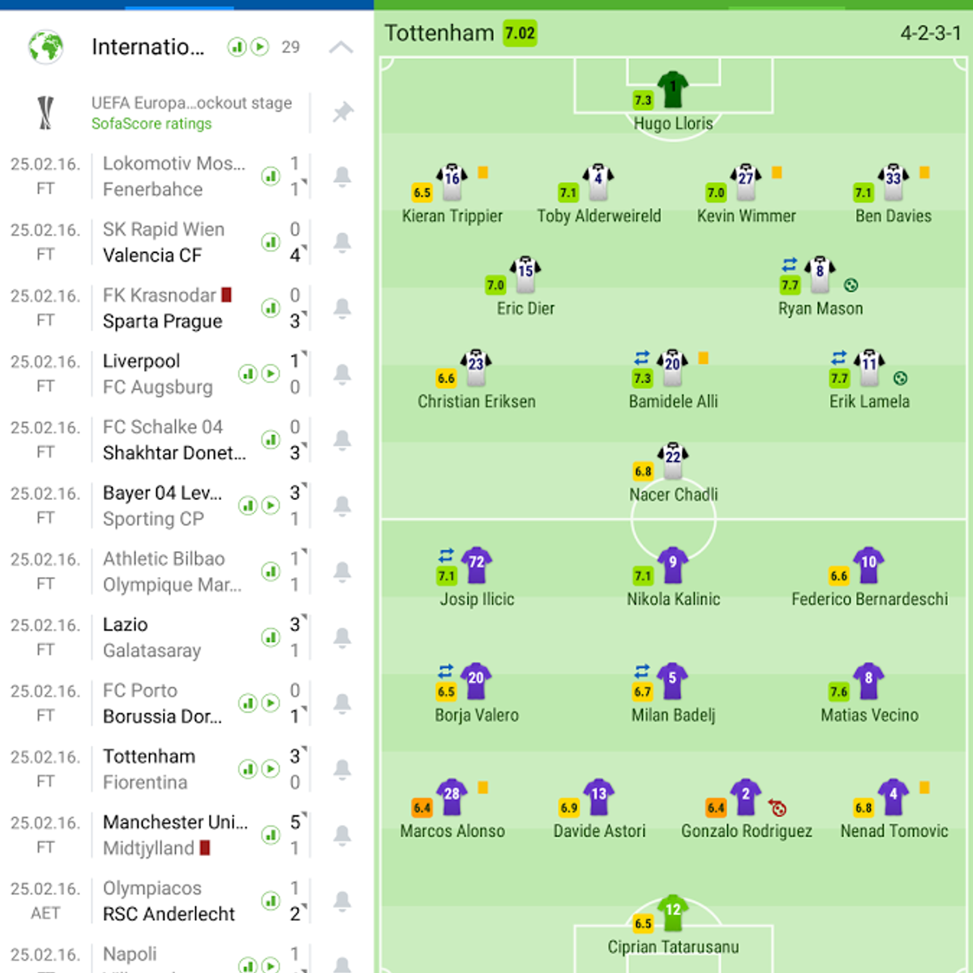Viewport: 973px width, 973px height.
Task: Open Hugo Lloris goalkeeper shirt icon
Action: (x=673, y=89)
